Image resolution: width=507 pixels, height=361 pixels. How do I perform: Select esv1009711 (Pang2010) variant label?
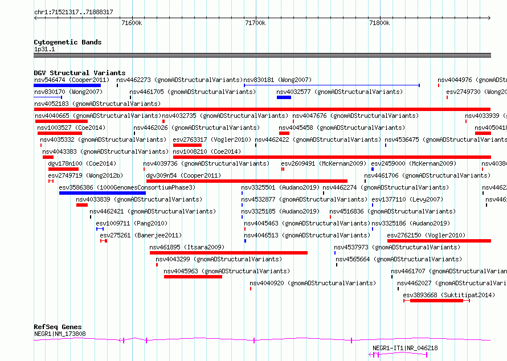pos(132,223)
